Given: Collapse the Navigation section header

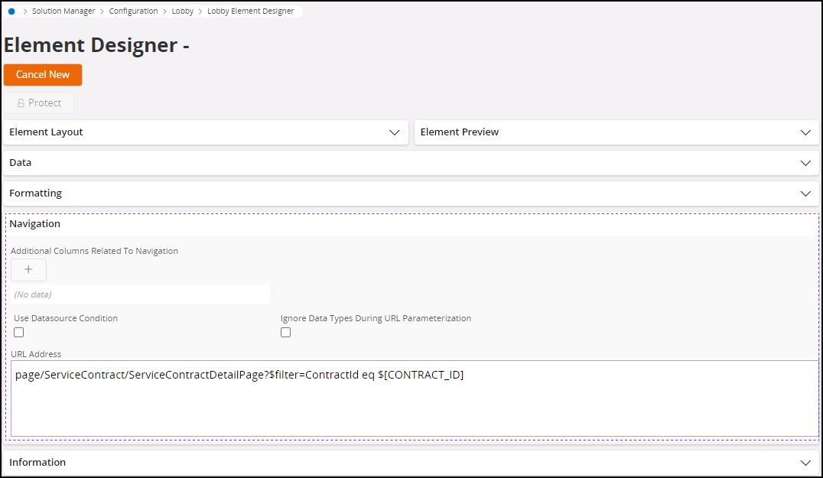Looking at the screenshot, I should pos(35,224).
